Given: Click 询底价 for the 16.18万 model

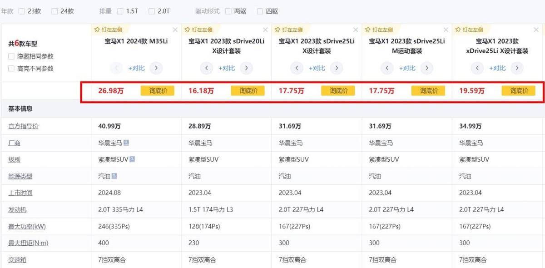Looking at the screenshot, I should pos(248,91).
